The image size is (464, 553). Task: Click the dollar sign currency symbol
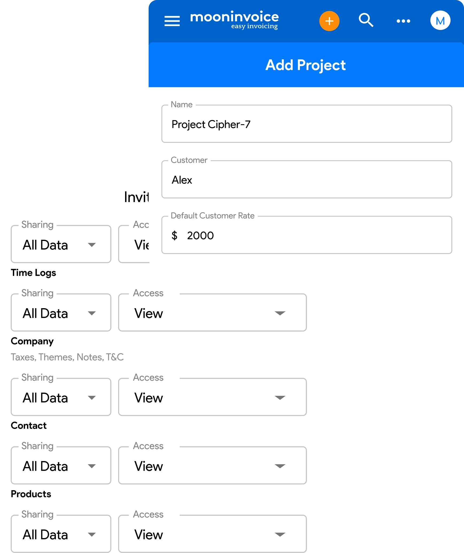(175, 235)
